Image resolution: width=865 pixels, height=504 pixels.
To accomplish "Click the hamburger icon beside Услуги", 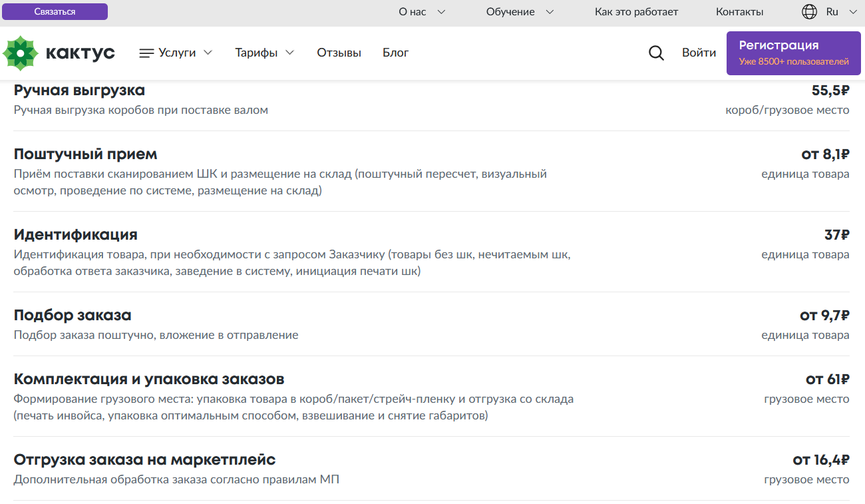I will click(146, 53).
